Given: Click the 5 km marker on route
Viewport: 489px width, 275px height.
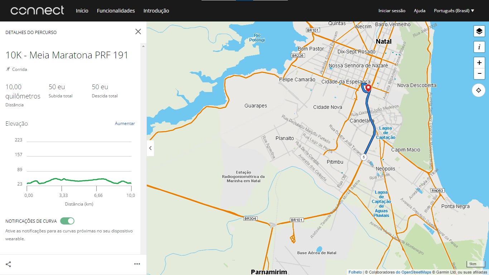Looking at the screenshot, I should 364,157.
